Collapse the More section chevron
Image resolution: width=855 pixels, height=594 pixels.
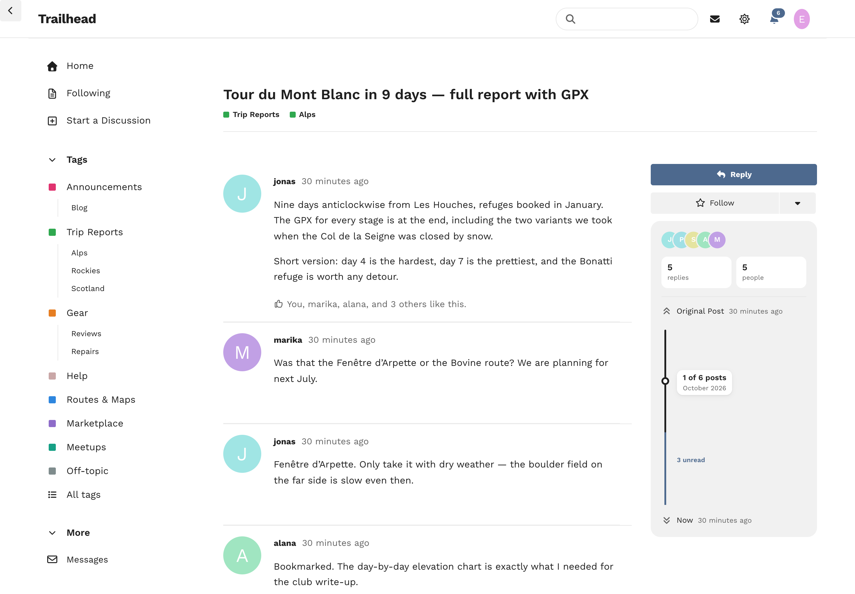coord(52,533)
